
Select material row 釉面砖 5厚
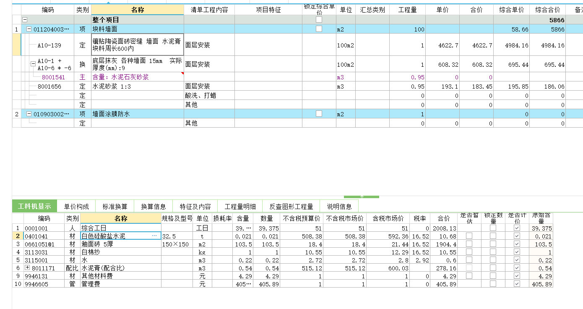(121, 244)
